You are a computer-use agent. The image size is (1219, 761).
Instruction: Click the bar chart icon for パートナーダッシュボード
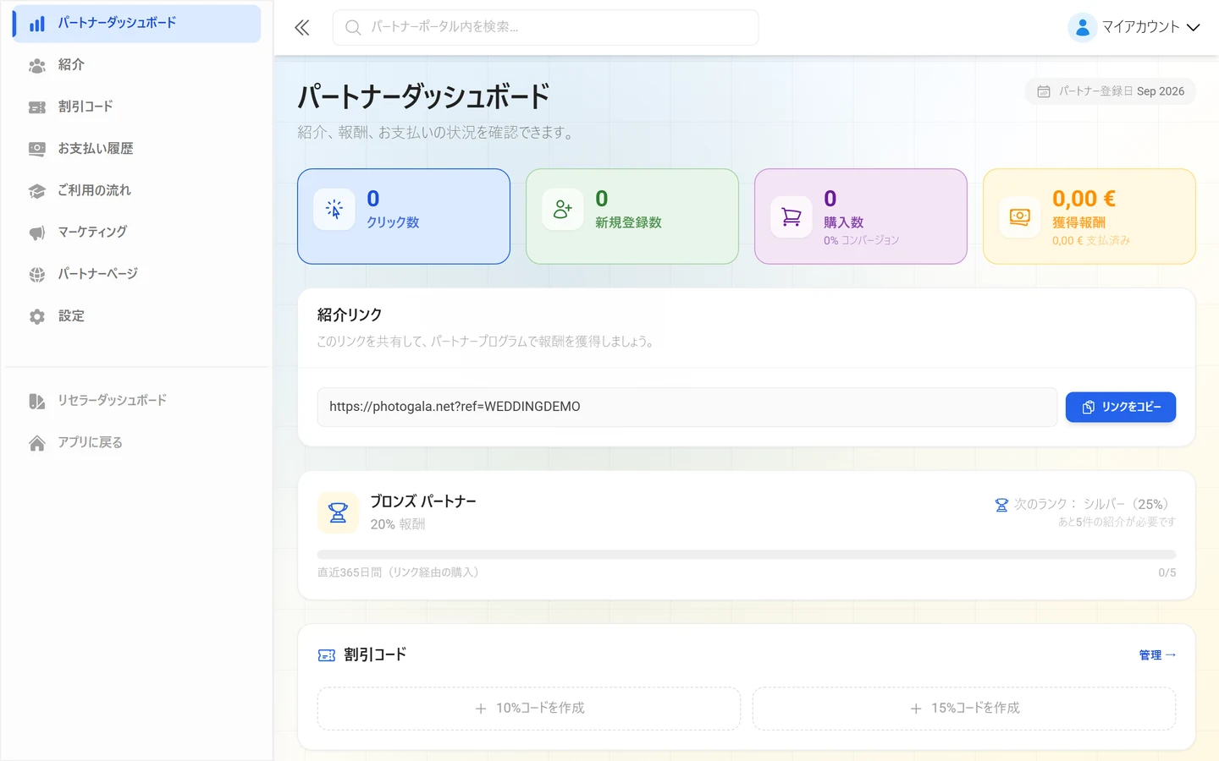pos(37,24)
